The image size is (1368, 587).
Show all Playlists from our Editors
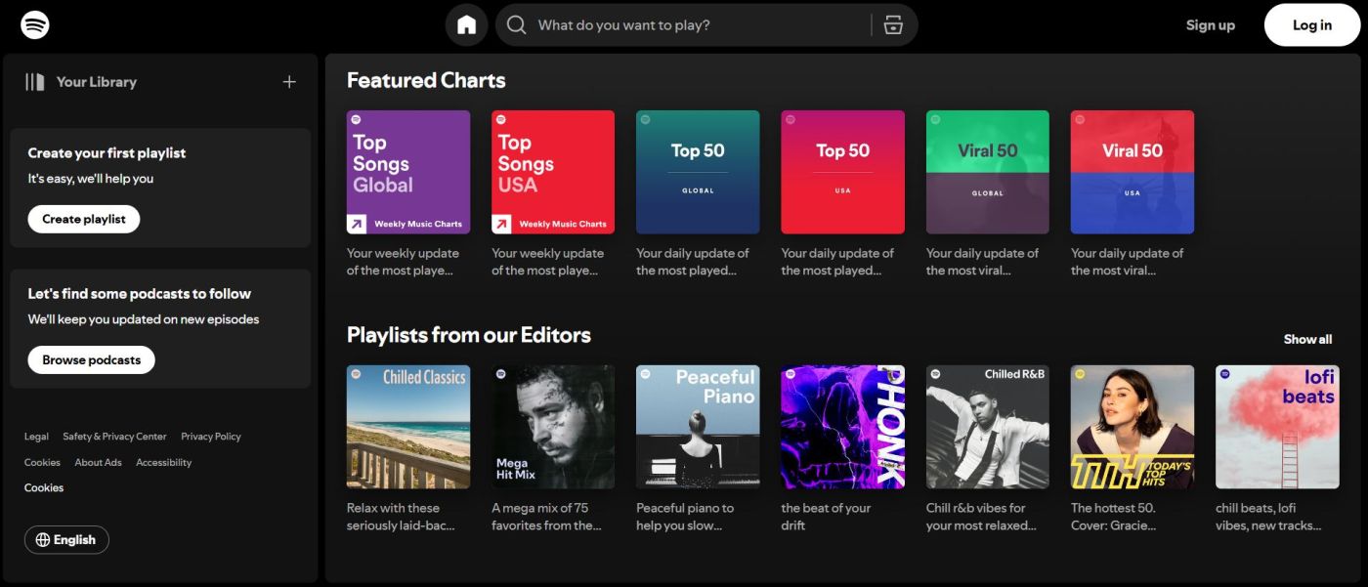tap(1307, 339)
